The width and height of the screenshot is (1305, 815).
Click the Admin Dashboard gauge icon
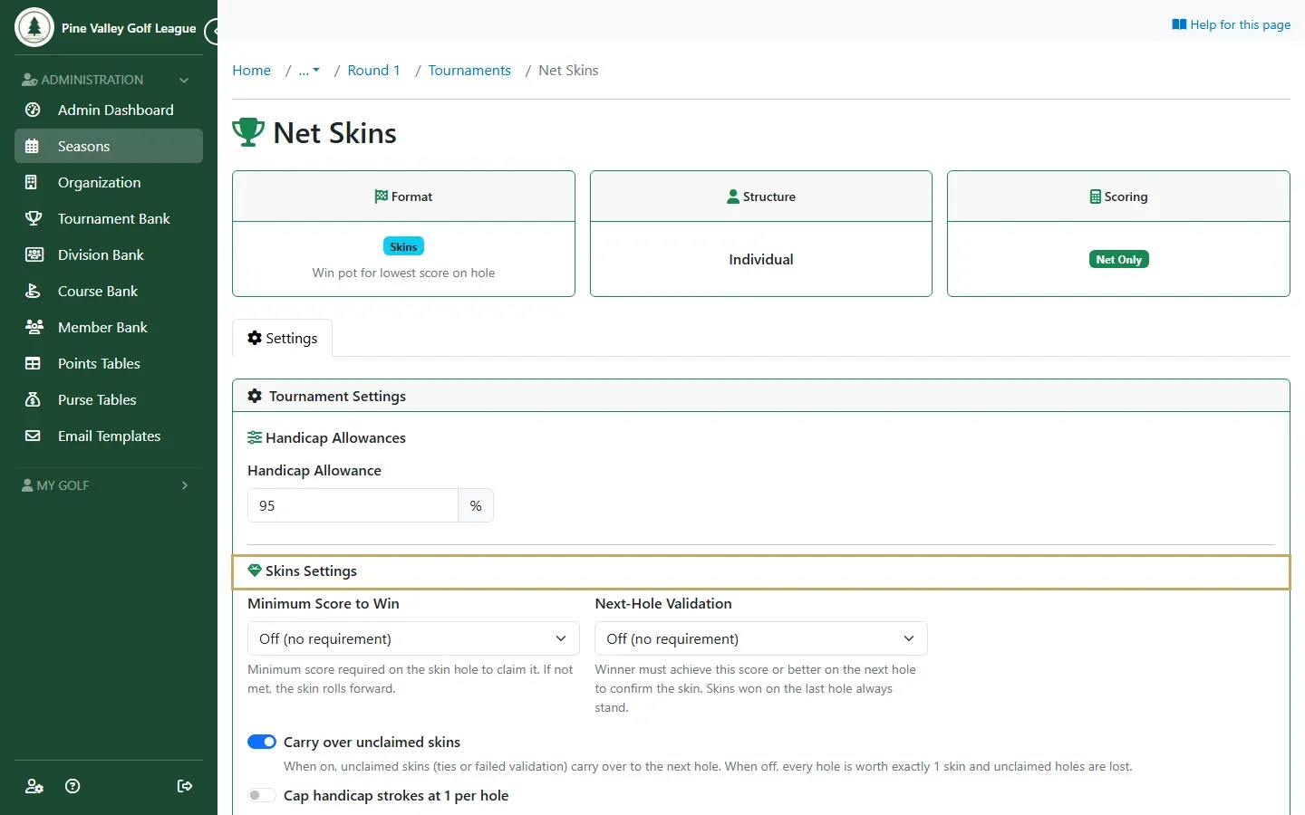pos(33,110)
